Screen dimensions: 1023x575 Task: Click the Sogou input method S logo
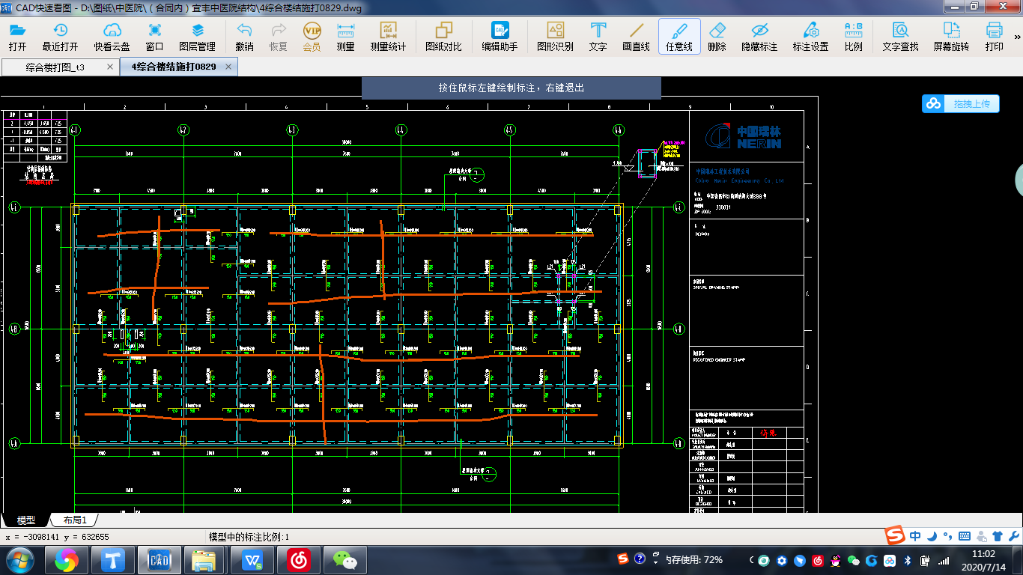click(x=895, y=536)
